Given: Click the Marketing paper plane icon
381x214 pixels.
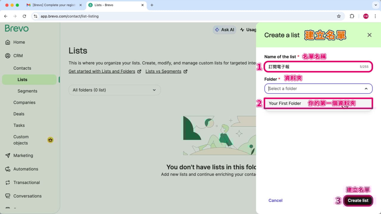Looking at the screenshot, I should (x=8, y=155).
